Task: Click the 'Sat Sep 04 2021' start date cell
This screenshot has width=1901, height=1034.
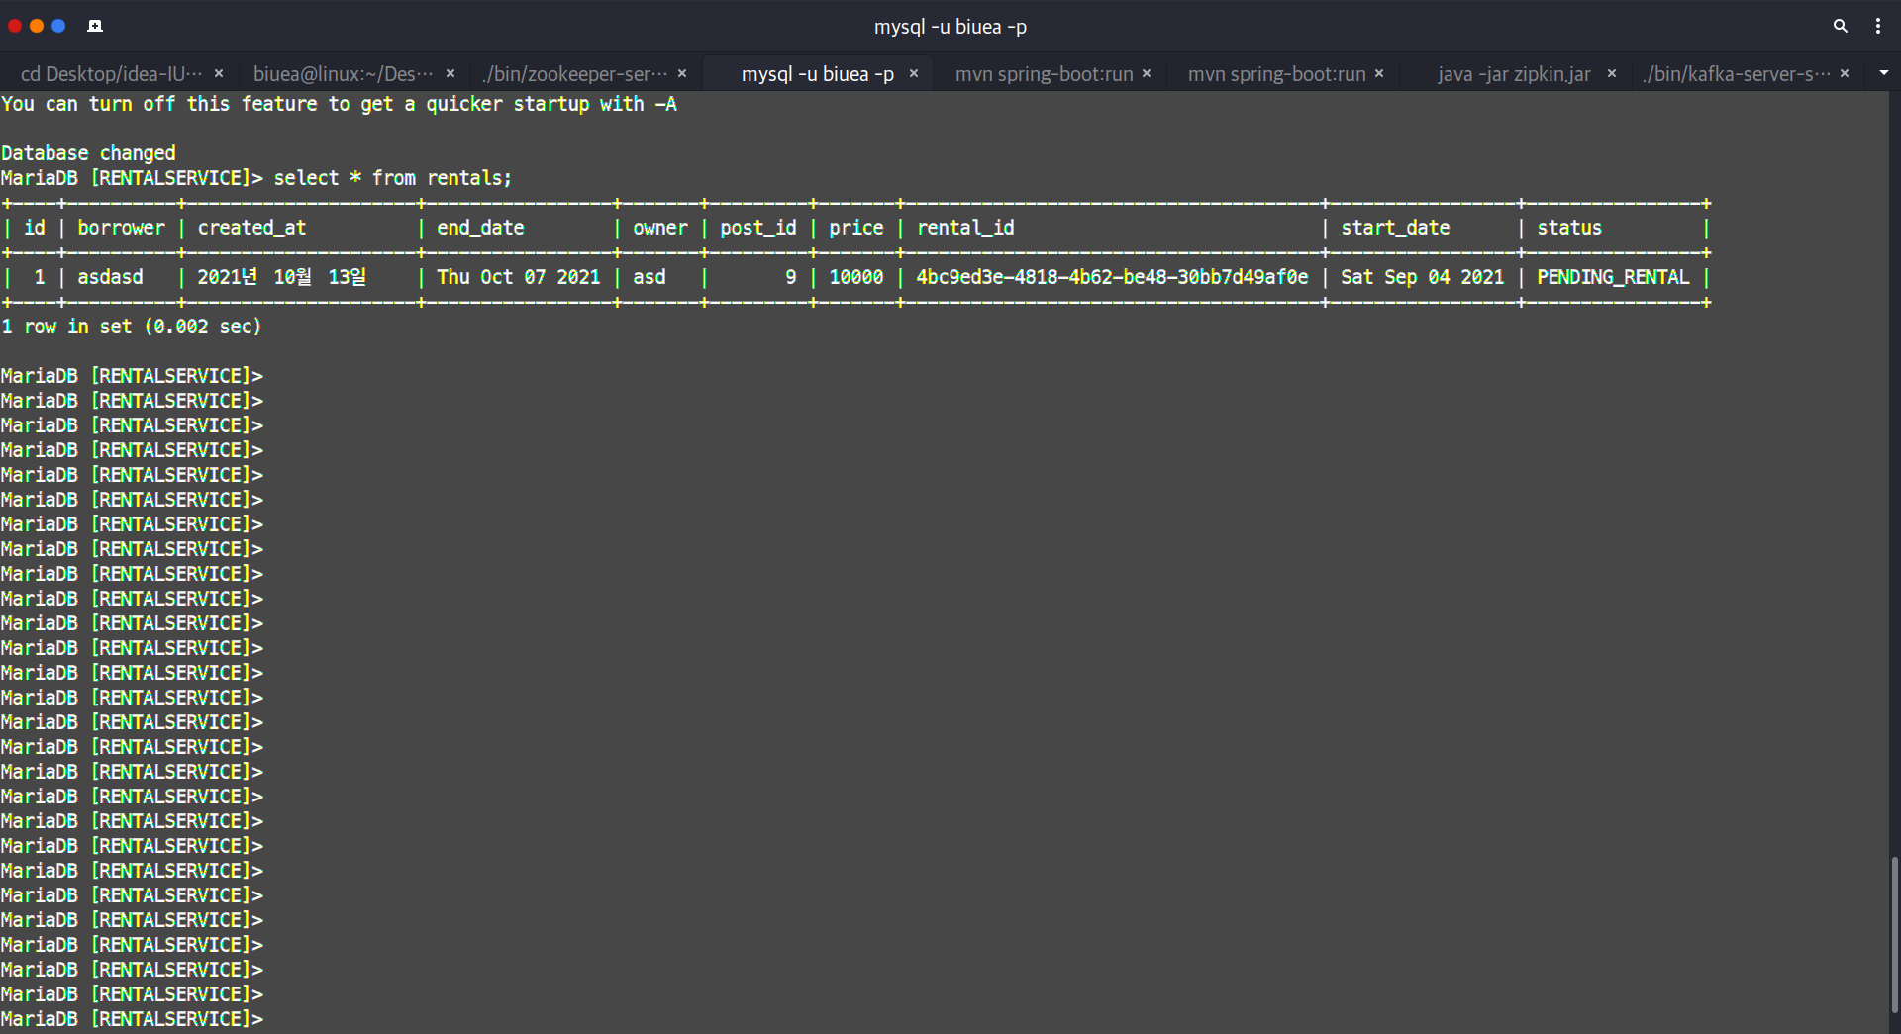Action: pyautogui.click(x=1423, y=277)
